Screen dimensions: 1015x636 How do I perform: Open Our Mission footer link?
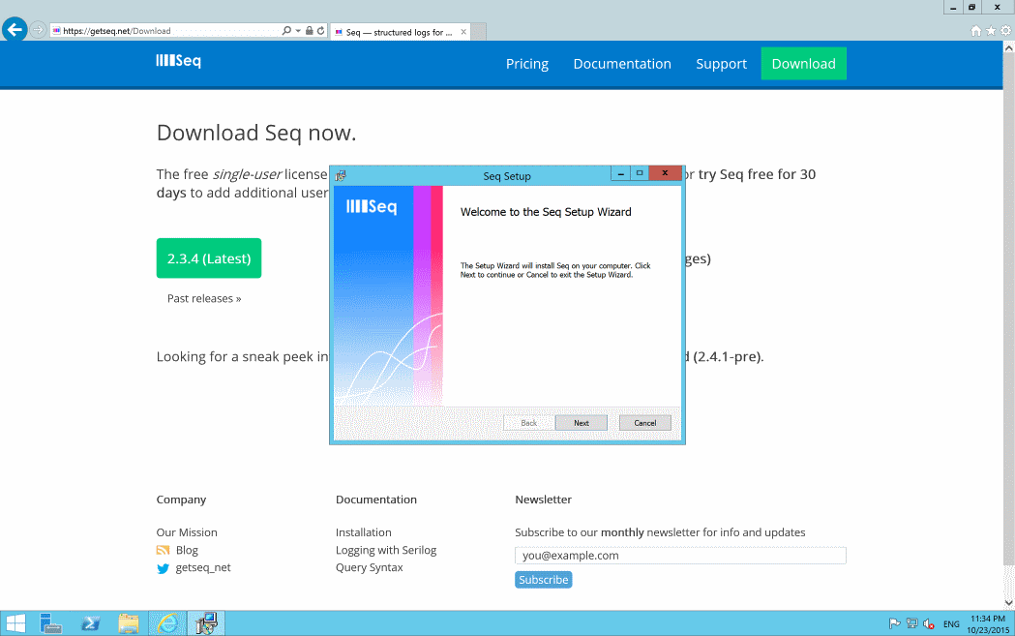pyautogui.click(x=187, y=532)
